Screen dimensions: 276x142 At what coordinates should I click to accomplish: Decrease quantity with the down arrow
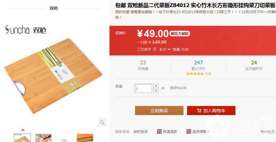156,91
